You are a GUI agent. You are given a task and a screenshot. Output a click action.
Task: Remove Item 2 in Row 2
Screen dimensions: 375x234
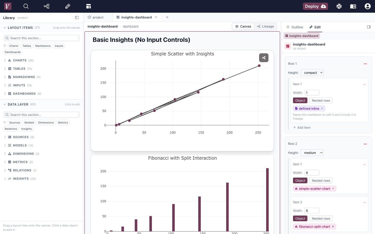click(365, 202)
